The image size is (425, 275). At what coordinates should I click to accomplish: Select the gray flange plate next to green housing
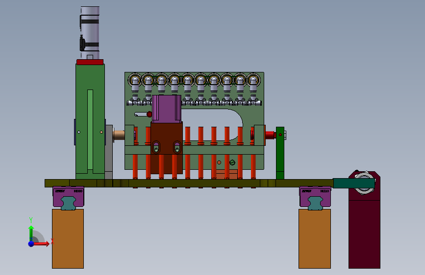pos(109,152)
